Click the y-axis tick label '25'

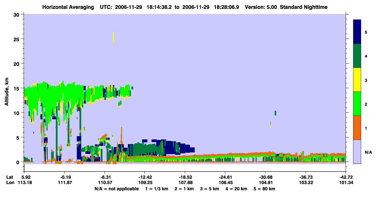pyautogui.click(x=17, y=39)
